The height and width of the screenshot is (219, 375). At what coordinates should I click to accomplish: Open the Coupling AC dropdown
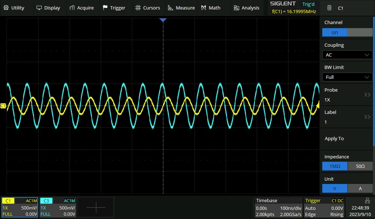pyautogui.click(x=347, y=55)
